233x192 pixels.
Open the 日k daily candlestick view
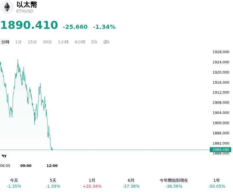pyautogui.click(x=94, y=42)
